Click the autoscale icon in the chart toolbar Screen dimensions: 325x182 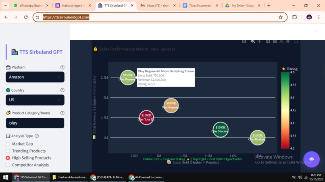pyautogui.click(x=281, y=41)
